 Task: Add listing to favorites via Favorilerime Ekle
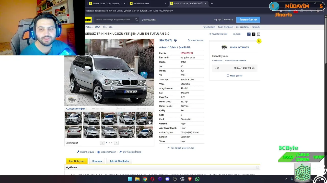(218, 34)
